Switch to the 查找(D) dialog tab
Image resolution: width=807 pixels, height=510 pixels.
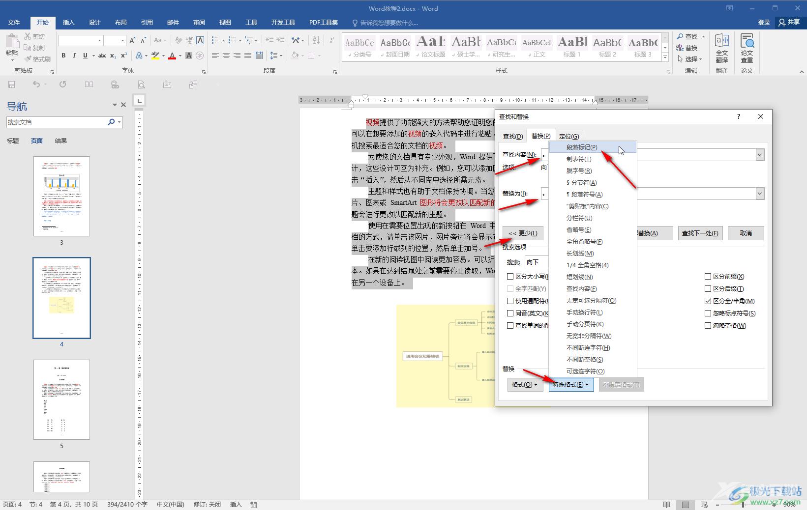[x=513, y=136]
